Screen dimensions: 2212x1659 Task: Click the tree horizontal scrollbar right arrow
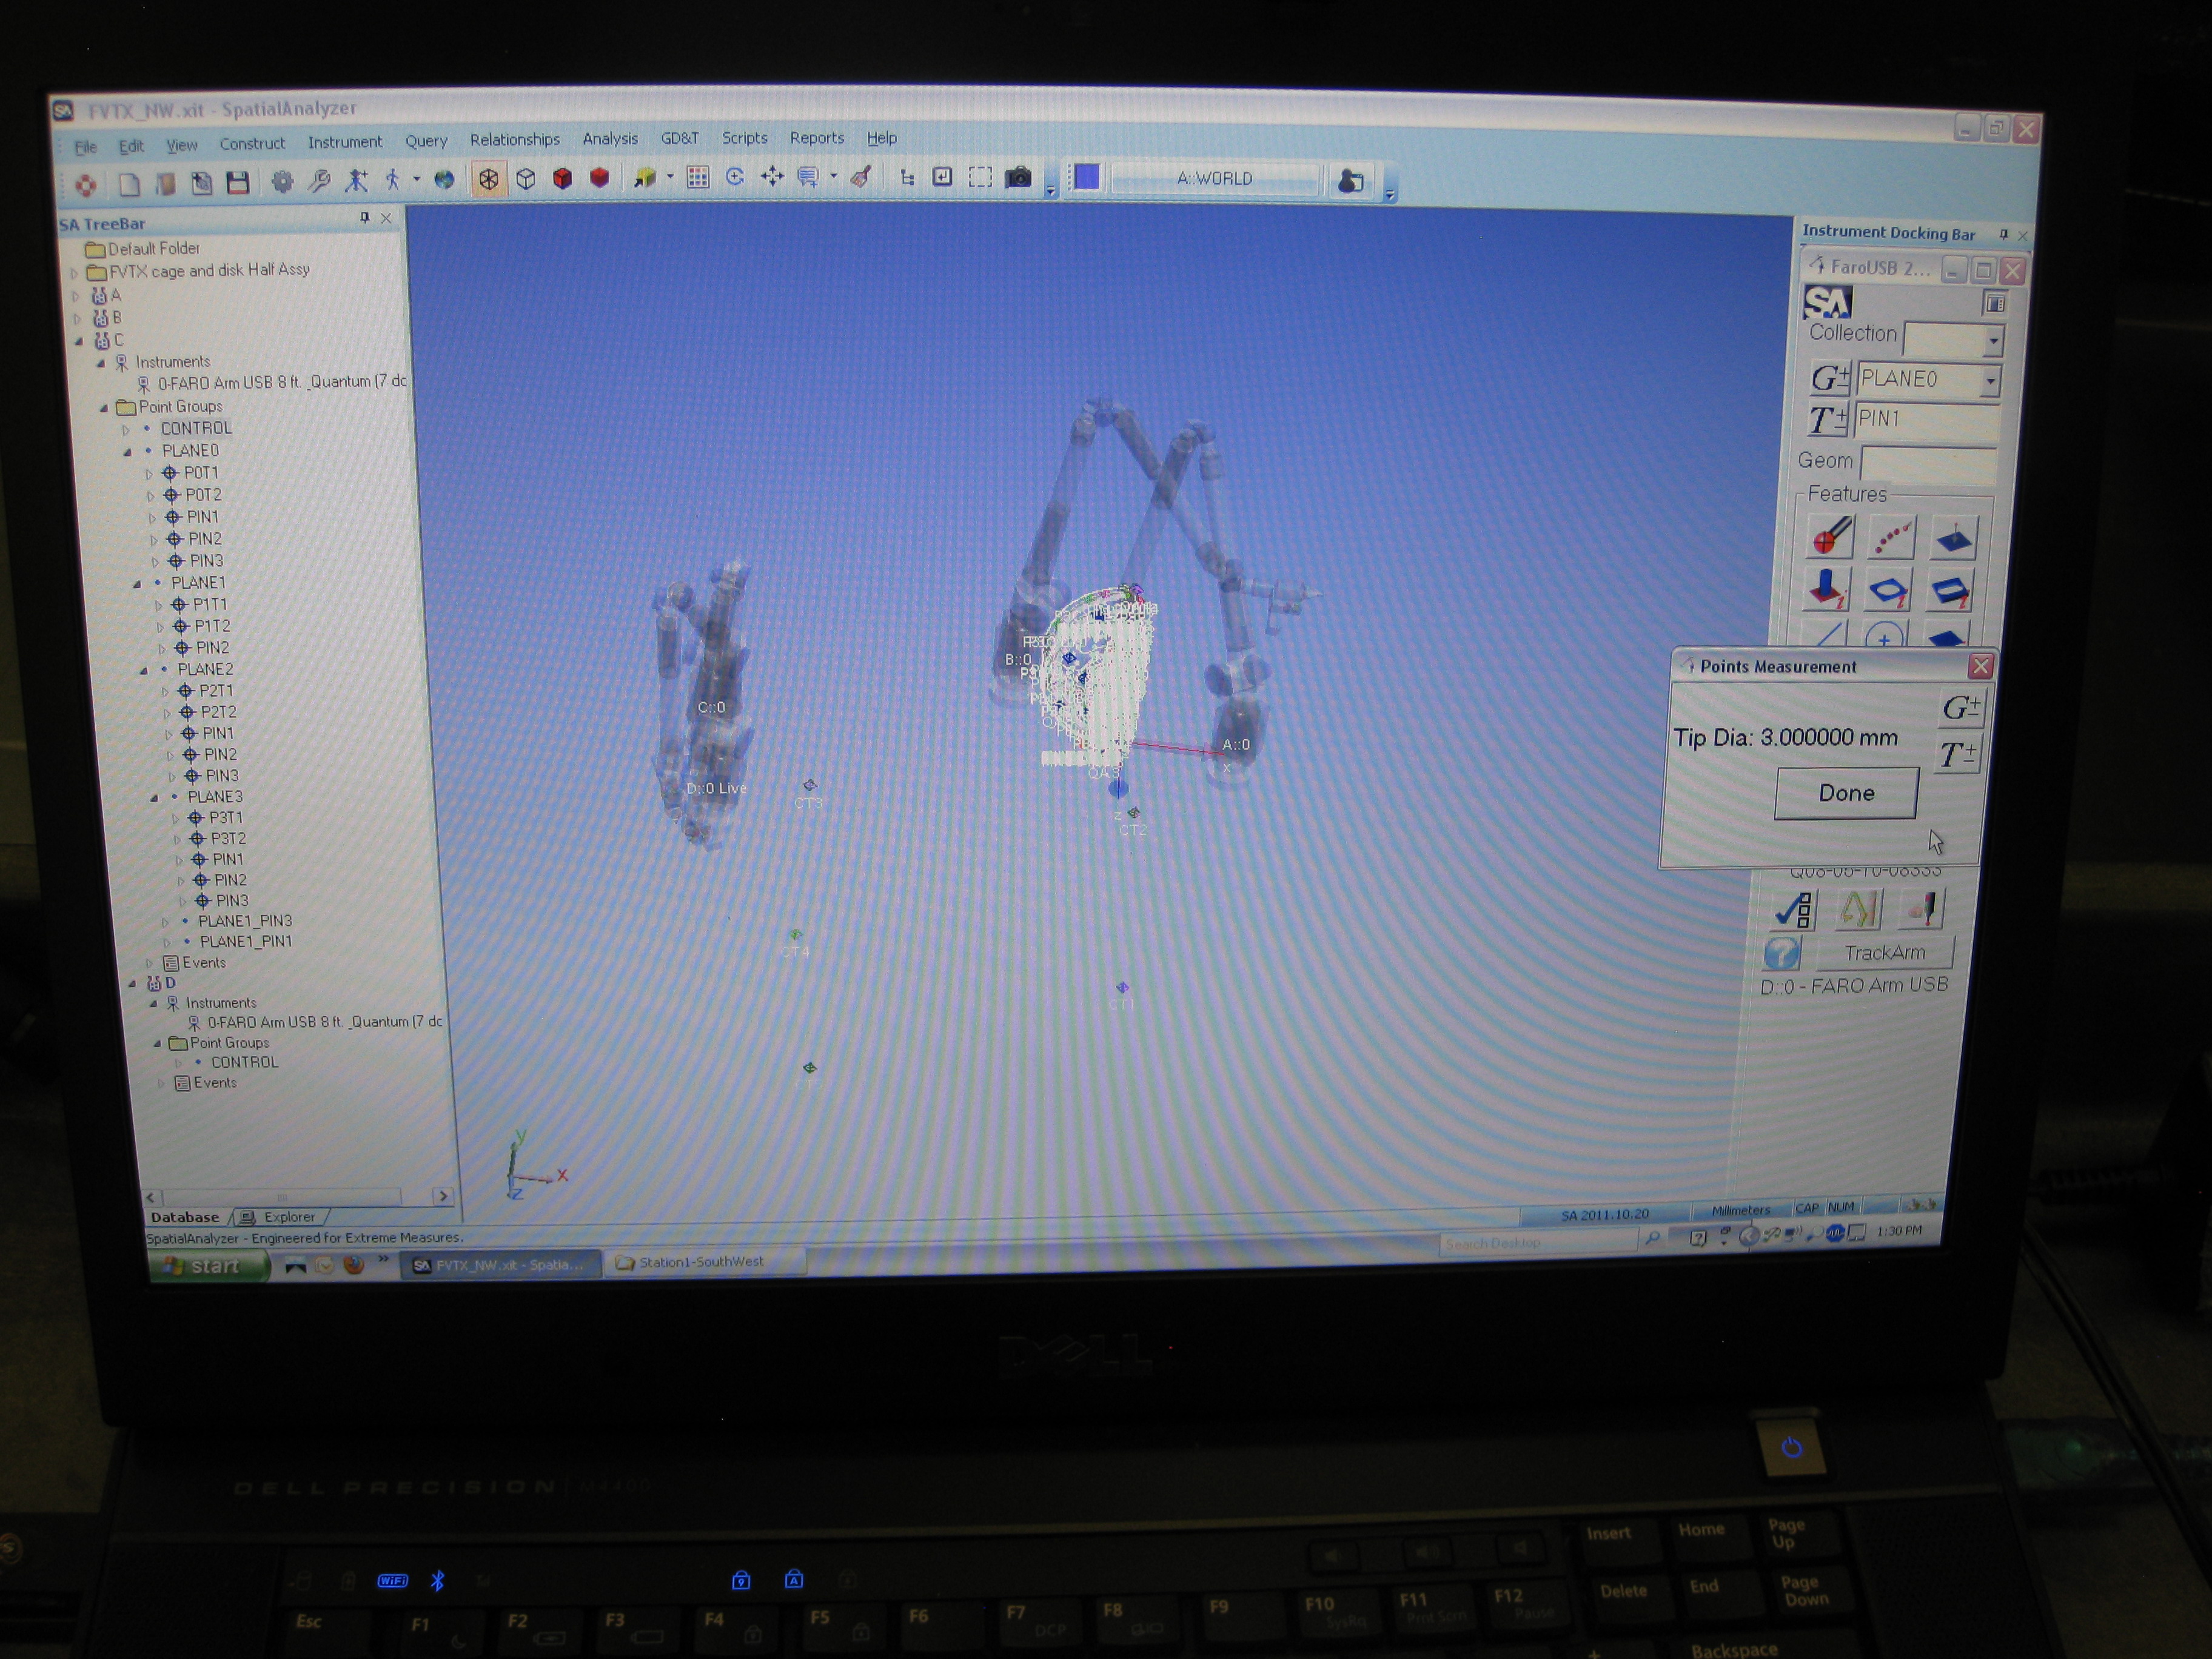pos(443,1196)
